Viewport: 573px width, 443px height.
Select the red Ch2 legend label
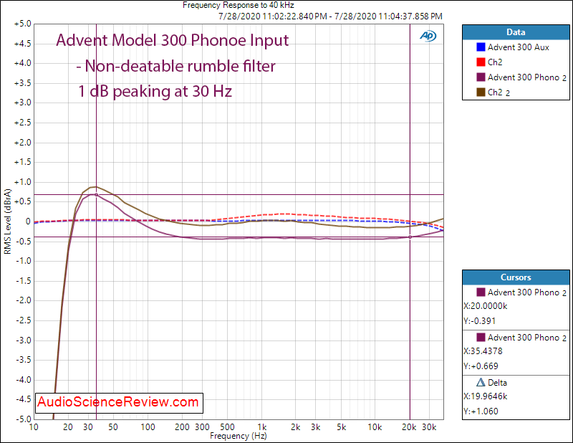click(495, 62)
